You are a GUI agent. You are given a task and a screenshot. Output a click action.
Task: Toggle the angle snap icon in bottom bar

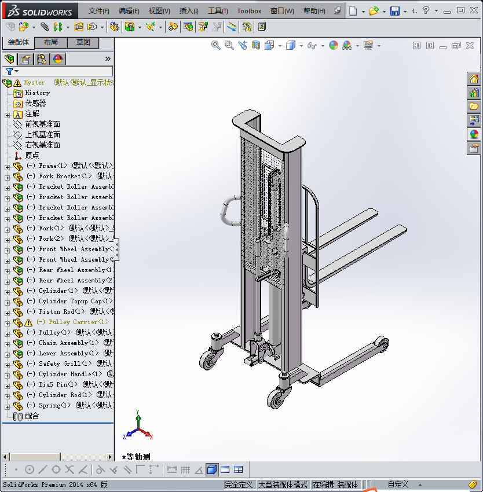[199, 470]
